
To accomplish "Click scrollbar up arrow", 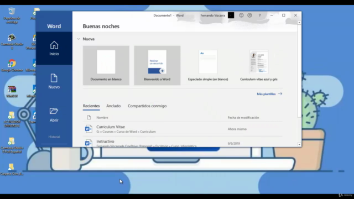I will (x=299, y=23).
